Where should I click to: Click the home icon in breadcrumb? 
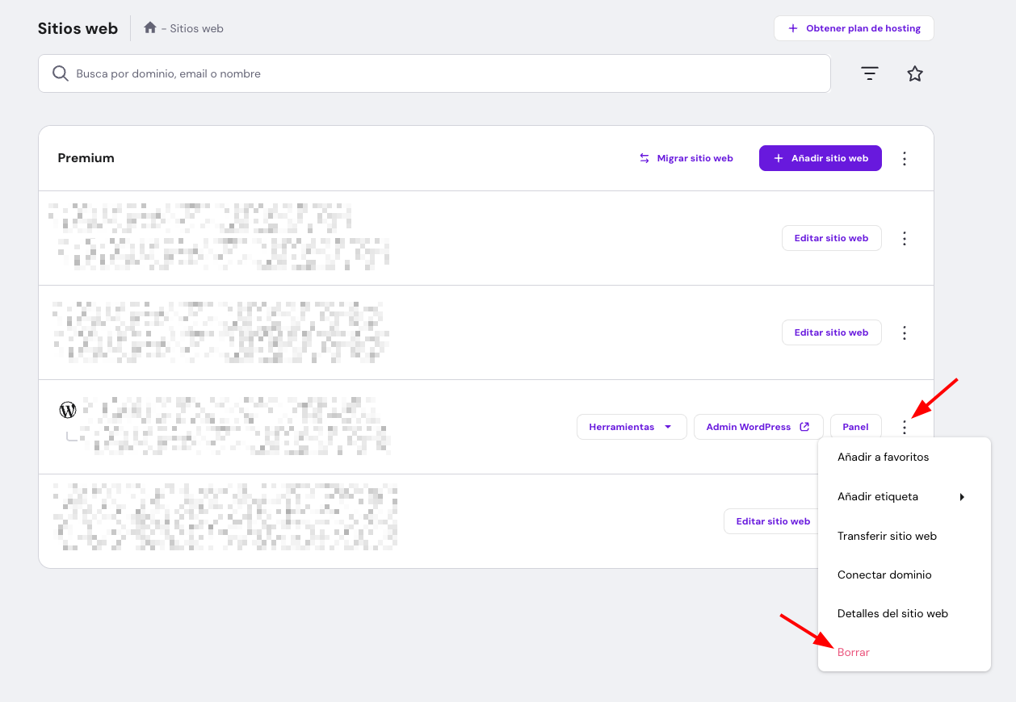(x=149, y=28)
